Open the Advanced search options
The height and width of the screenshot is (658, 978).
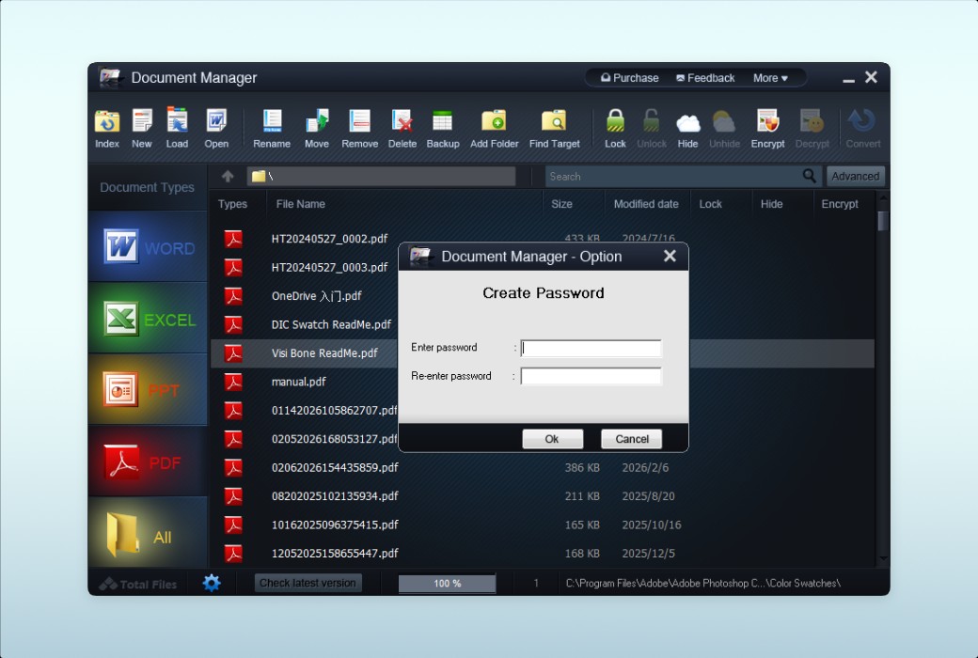point(855,176)
